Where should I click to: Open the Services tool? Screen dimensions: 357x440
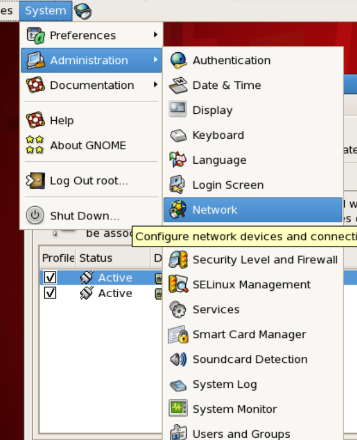[x=253, y=309]
